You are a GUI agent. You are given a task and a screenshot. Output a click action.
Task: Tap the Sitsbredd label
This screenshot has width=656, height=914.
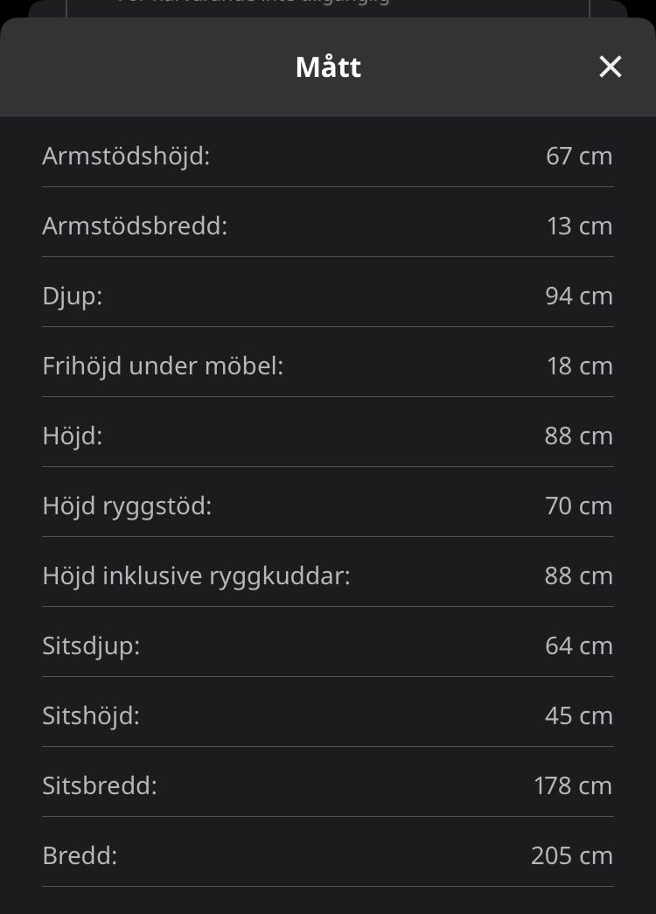(x=100, y=786)
